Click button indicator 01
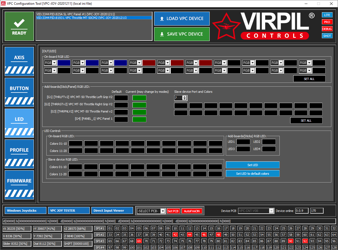This screenshot has height=250, width=338. click(110, 228)
